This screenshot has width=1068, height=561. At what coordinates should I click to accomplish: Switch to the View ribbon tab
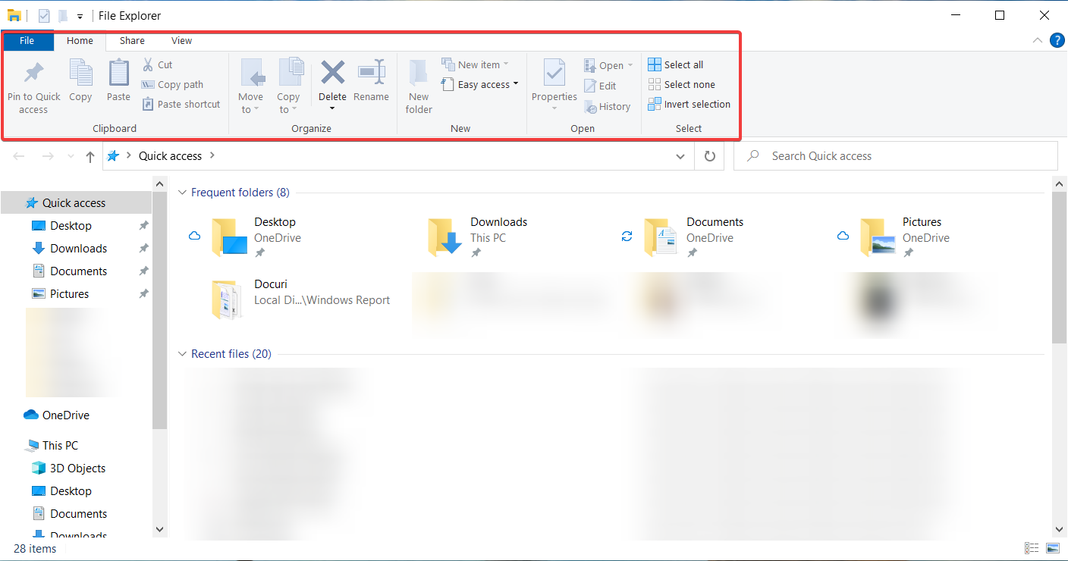coord(181,41)
